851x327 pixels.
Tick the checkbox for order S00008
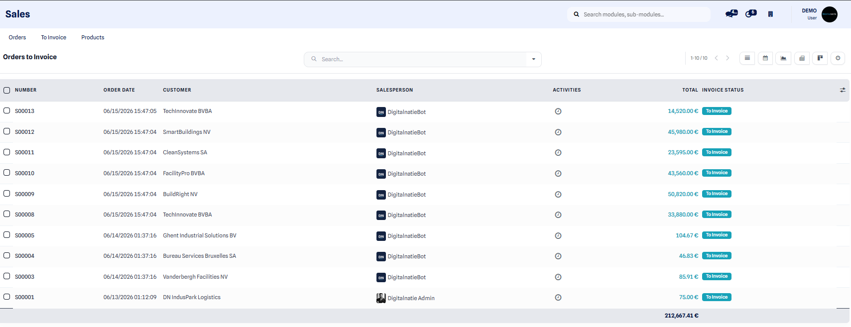(x=7, y=214)
